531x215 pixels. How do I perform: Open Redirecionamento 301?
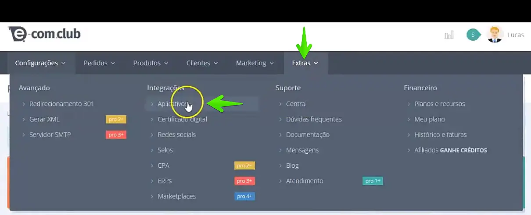[x=61, y=104]
